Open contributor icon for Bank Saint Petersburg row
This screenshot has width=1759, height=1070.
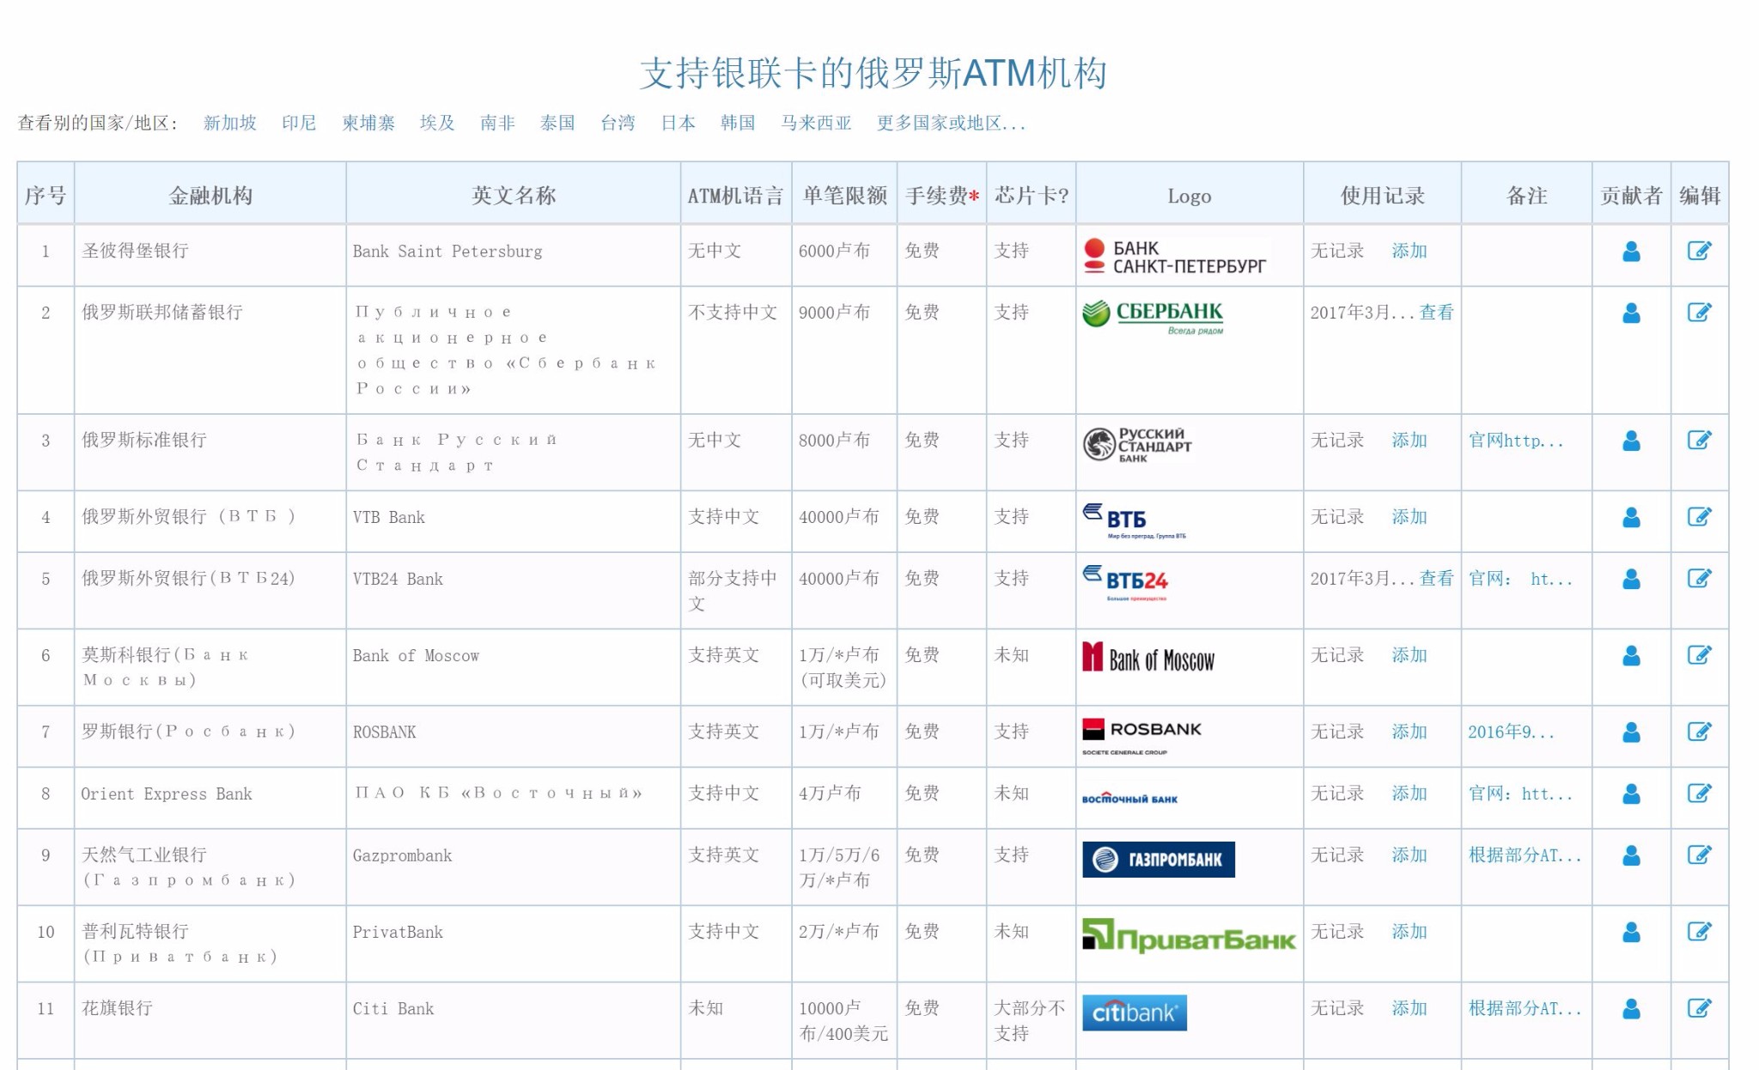pos(1631,251)
